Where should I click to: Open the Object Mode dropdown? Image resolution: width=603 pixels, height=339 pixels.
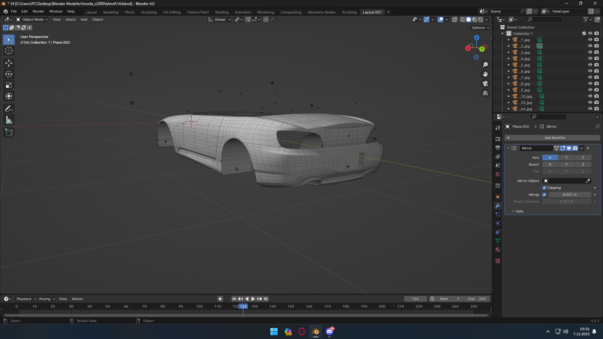[x=32, y=19]
